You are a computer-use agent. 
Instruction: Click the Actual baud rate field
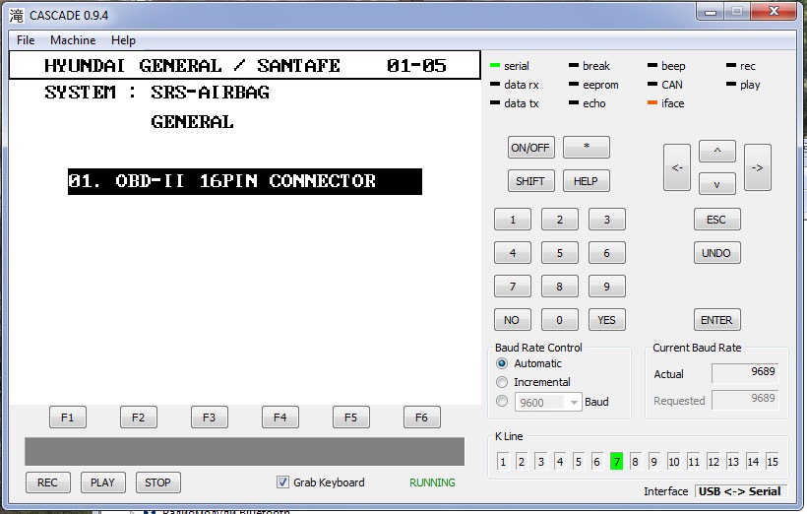coord(745,372)
